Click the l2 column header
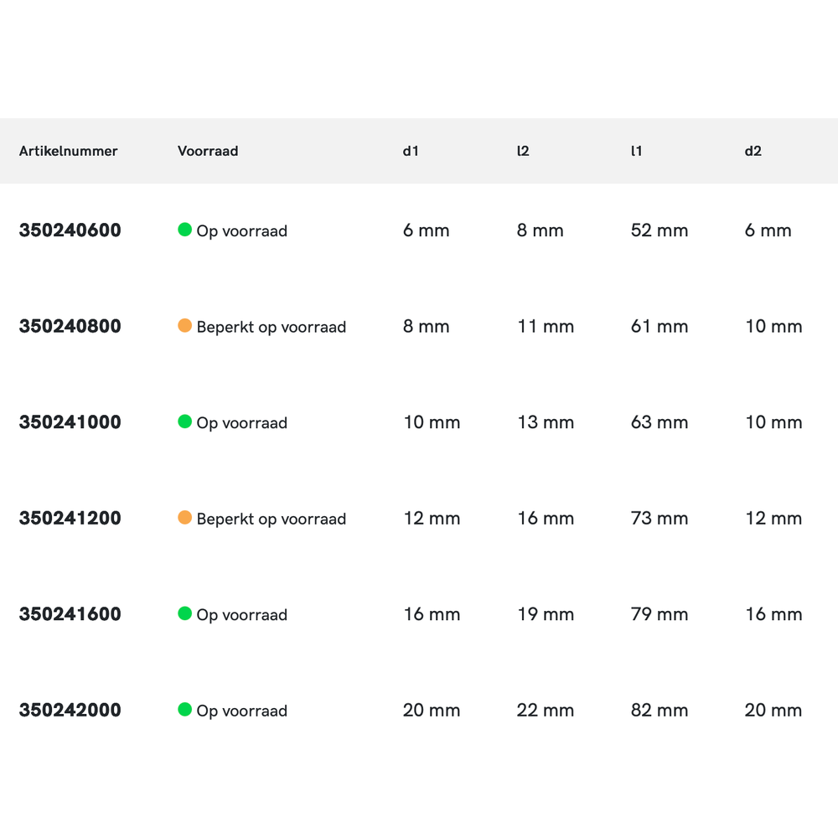Viewport: 838px width, 838px height. click(x=523, y=152)
